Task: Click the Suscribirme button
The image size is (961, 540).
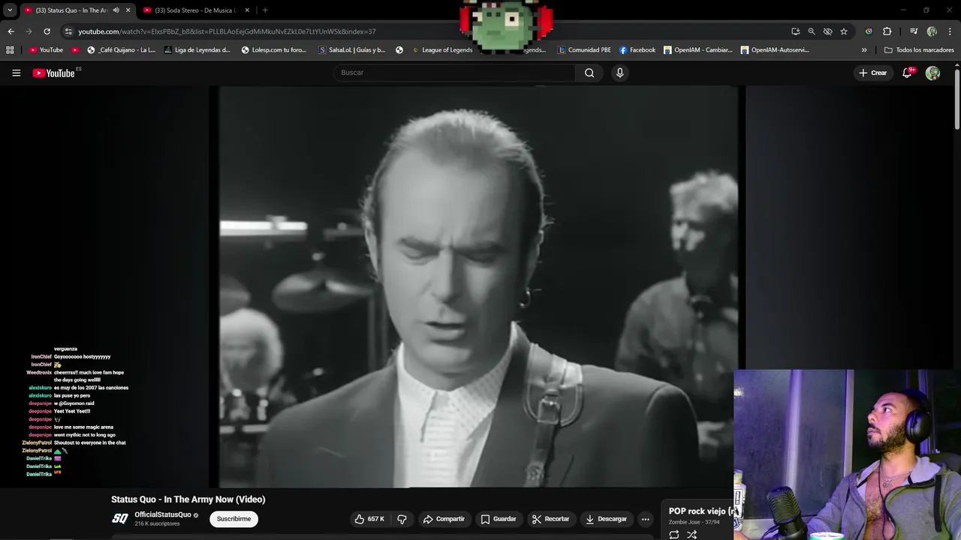Action: point(233,519)
